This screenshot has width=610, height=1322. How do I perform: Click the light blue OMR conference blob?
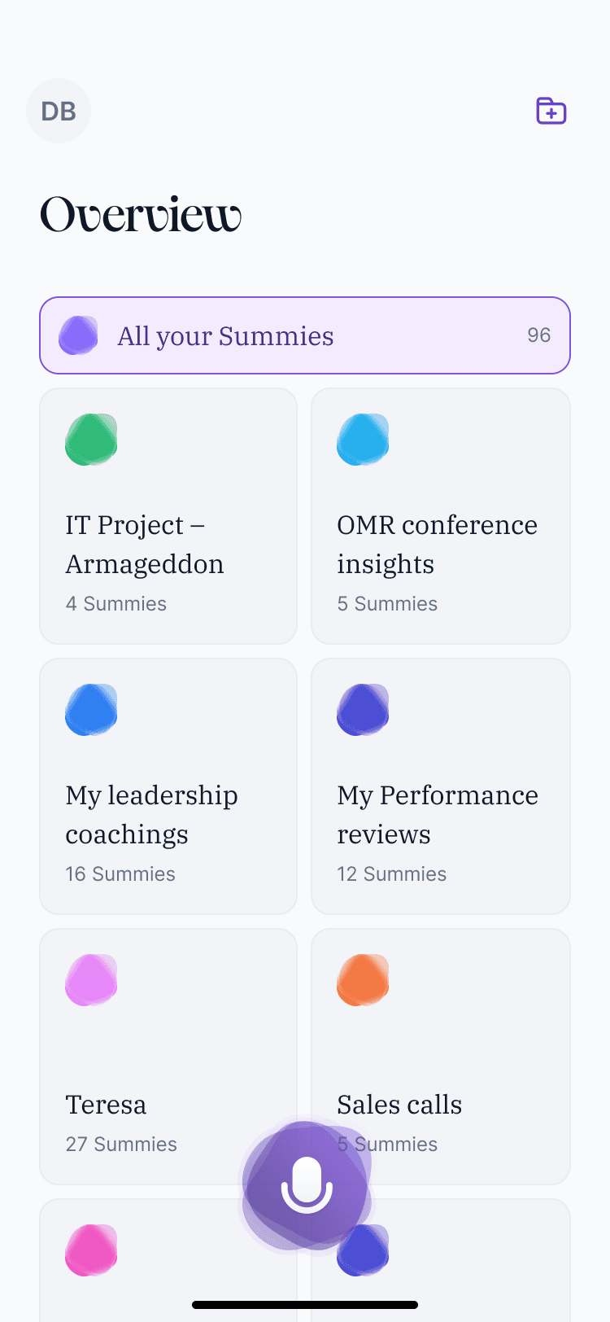click(x=363, y=440)
